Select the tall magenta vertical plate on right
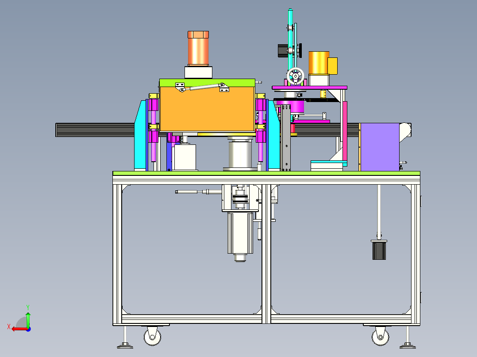The width and height of the screenshot is (477, 357). [x=345, y=132]
